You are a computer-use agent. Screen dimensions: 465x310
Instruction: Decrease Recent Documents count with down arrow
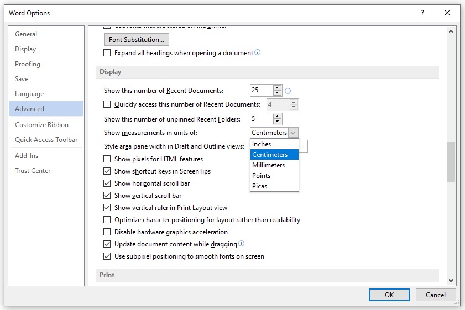click(277, 93)
